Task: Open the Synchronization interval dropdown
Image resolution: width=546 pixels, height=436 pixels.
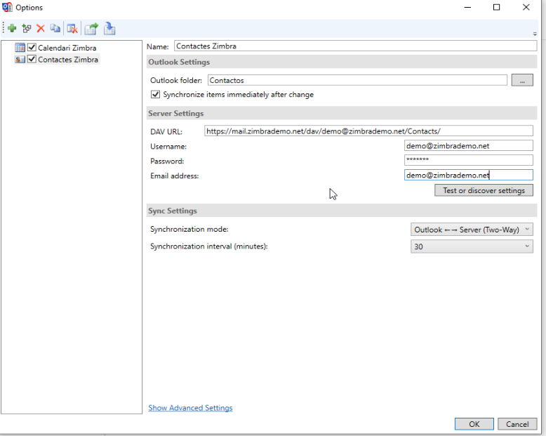Action: click(x=472, y=246)
